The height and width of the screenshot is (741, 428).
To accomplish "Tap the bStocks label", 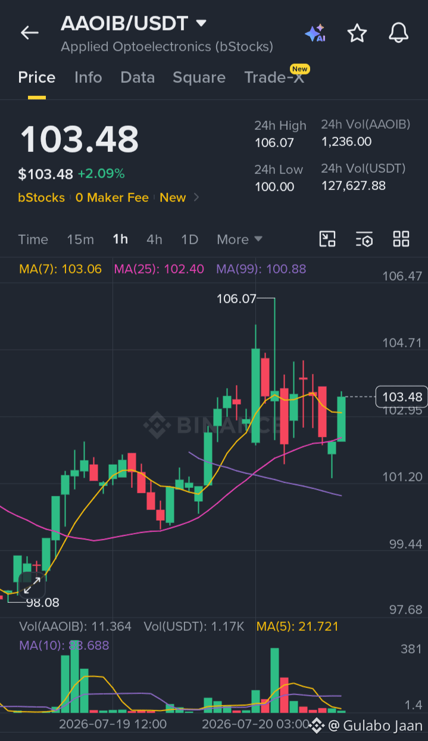I will pyautogui.click(x=41, y=198).
